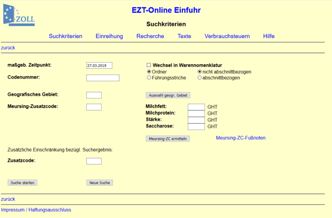Open the Texte menu item

tap(184, 36)
